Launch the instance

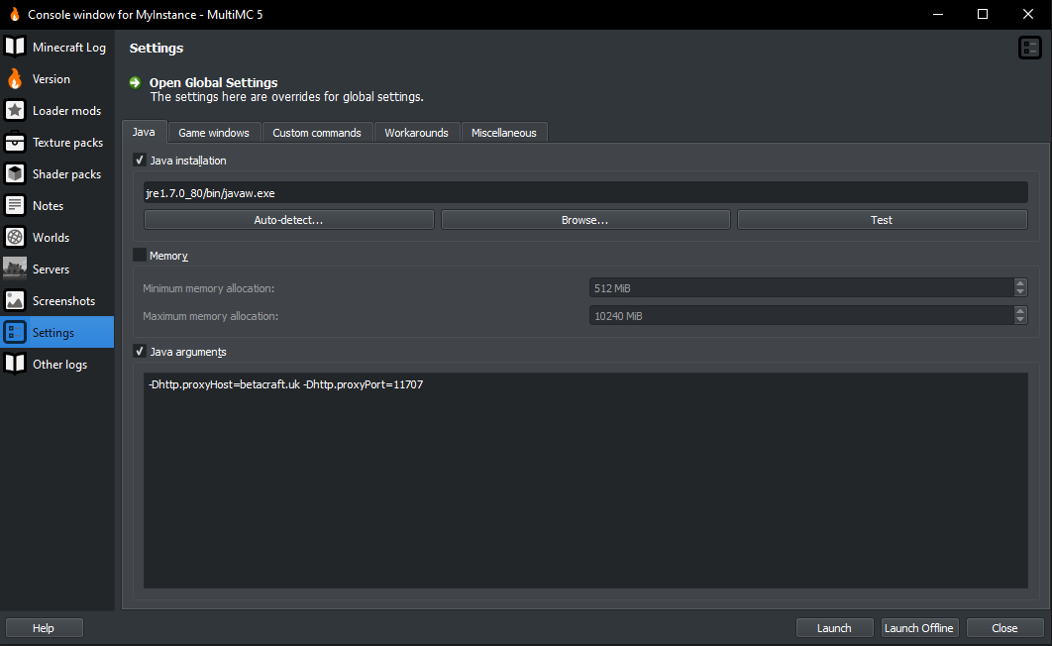(x=834, y=628)
